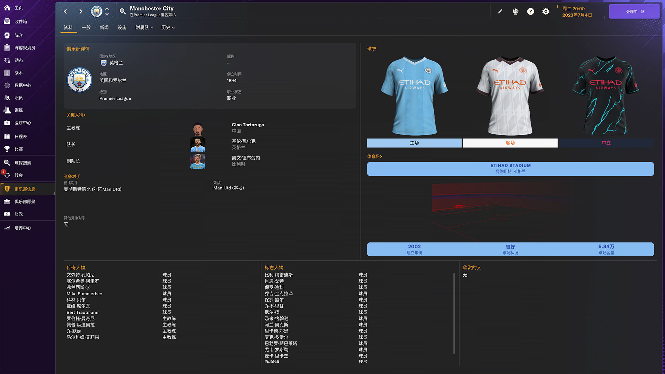Open legend 文森特·孔帕尼
This screenshot has height=374, width=665.
tap(80, 275)
